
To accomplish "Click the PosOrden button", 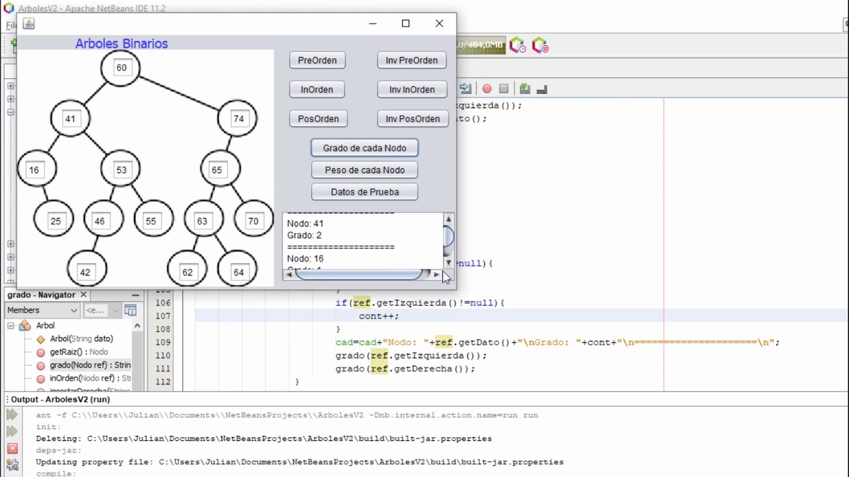I will [x=318, y=119].
